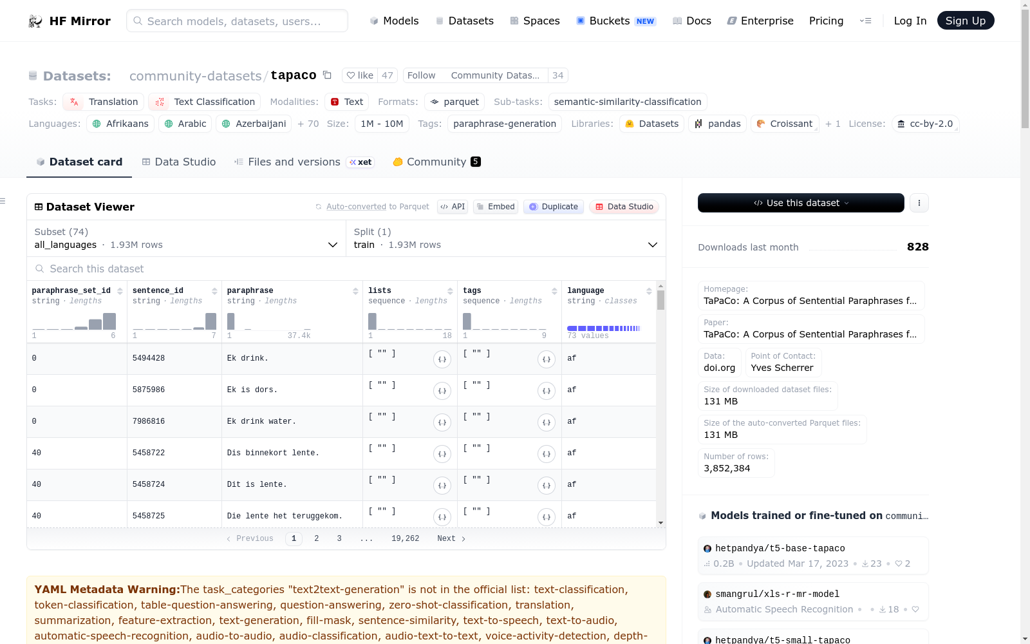
Task: Expand tags cell in the 'Ek drink water.' row
Action: pyautogui.click(x=547, y=422)
